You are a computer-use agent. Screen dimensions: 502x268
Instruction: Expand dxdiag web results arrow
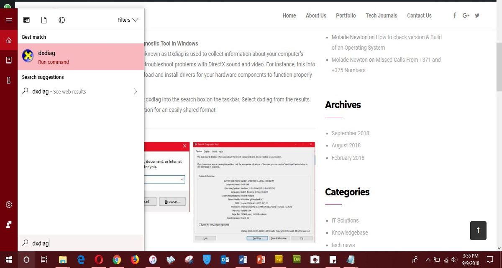(135, 91)
